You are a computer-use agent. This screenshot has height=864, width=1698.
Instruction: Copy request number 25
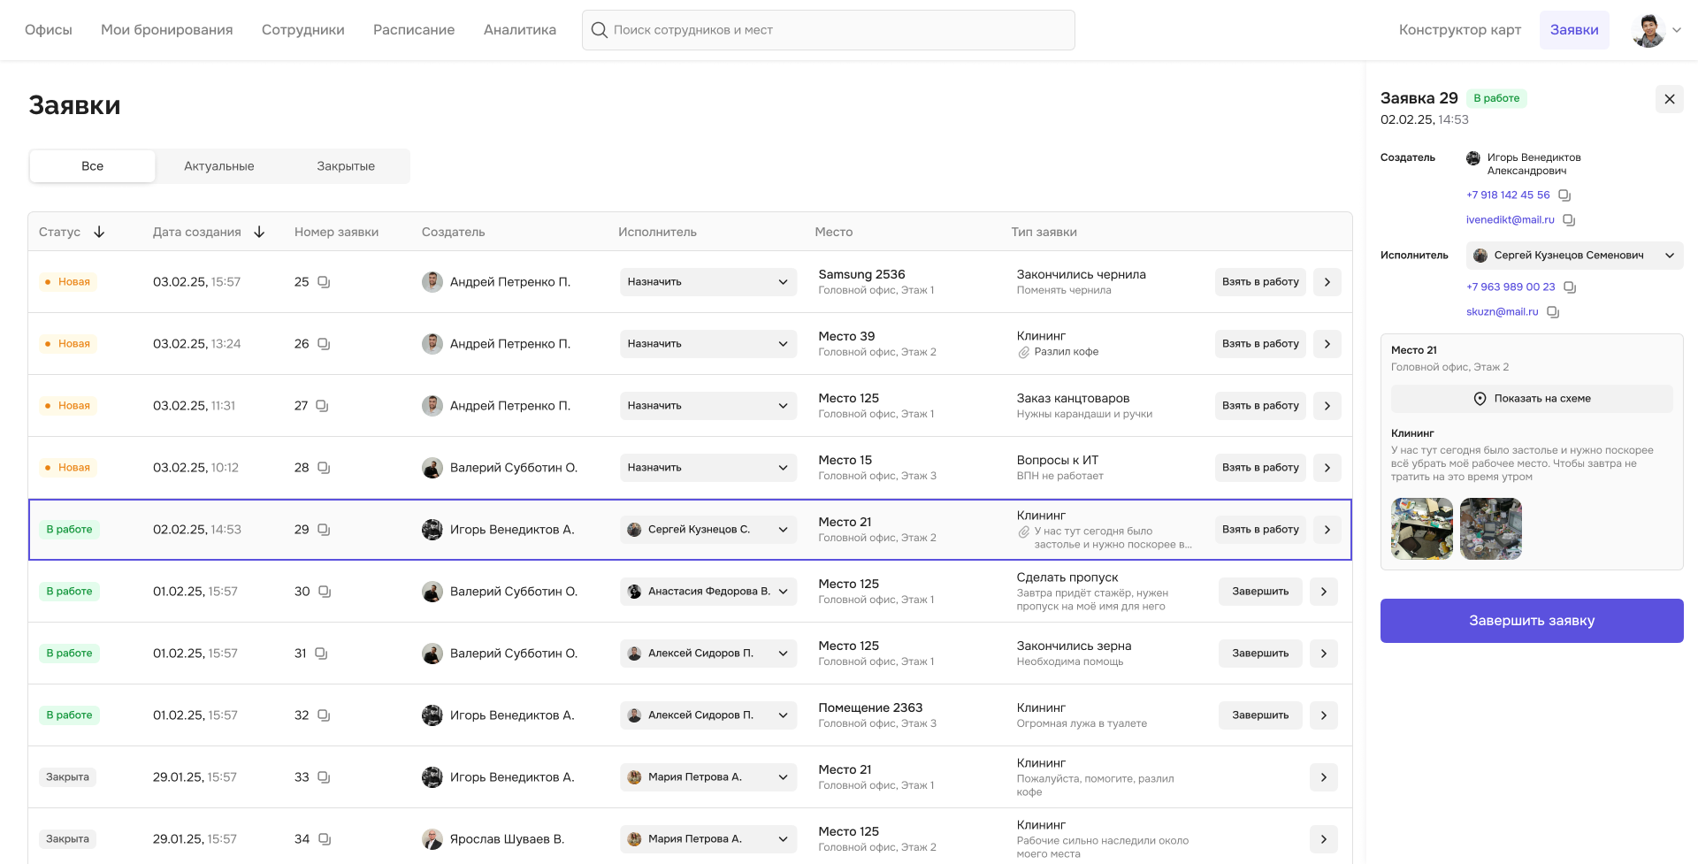324,282
